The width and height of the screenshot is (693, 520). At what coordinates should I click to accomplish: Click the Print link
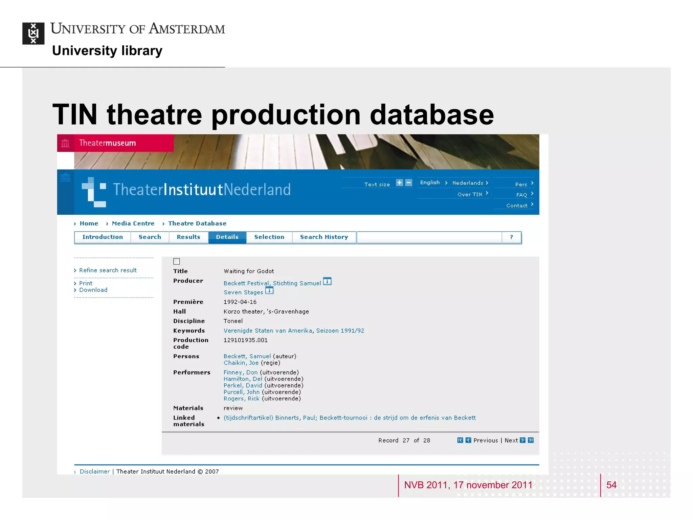click(x=86, y=283)
